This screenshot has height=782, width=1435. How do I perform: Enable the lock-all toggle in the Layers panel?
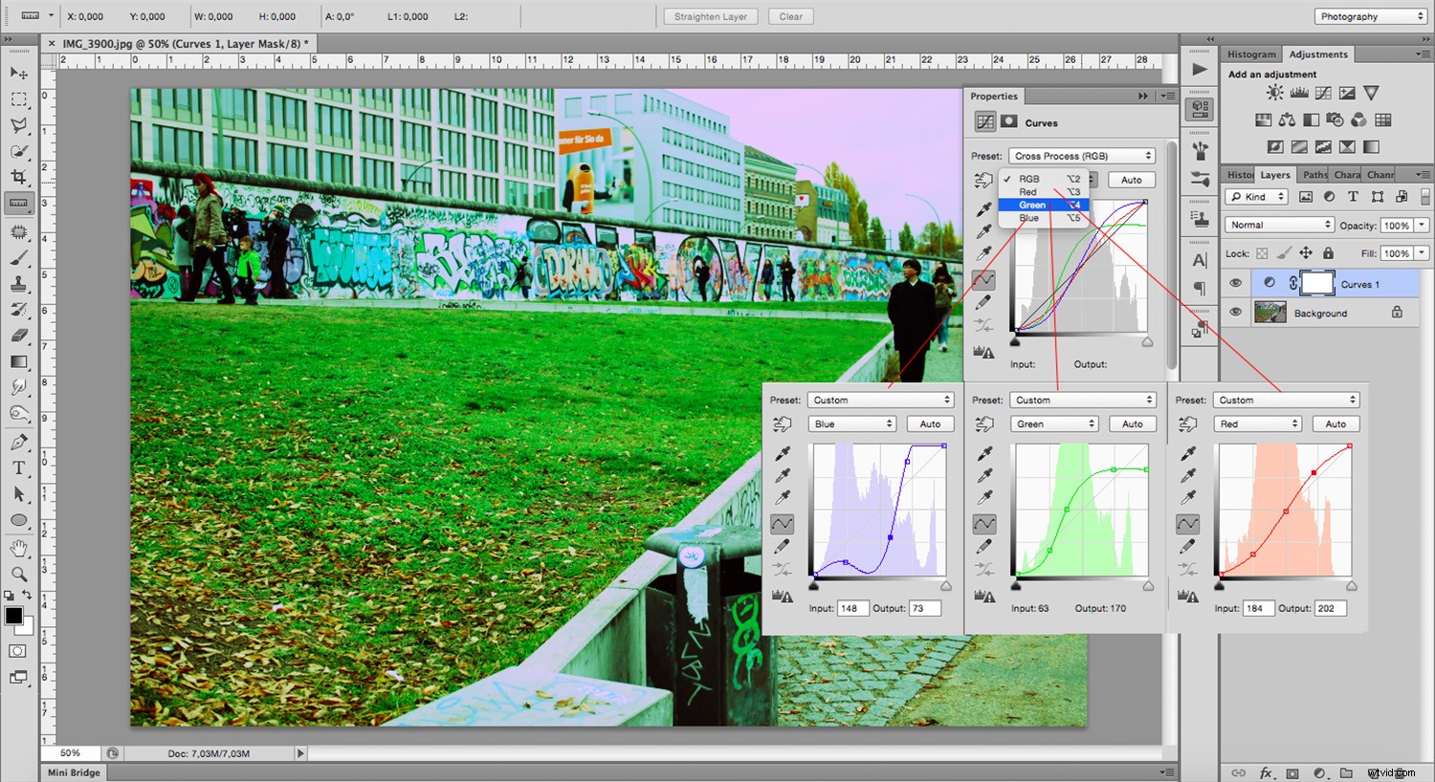click(1328, 252)
